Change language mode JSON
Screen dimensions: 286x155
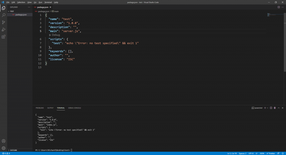262,153
